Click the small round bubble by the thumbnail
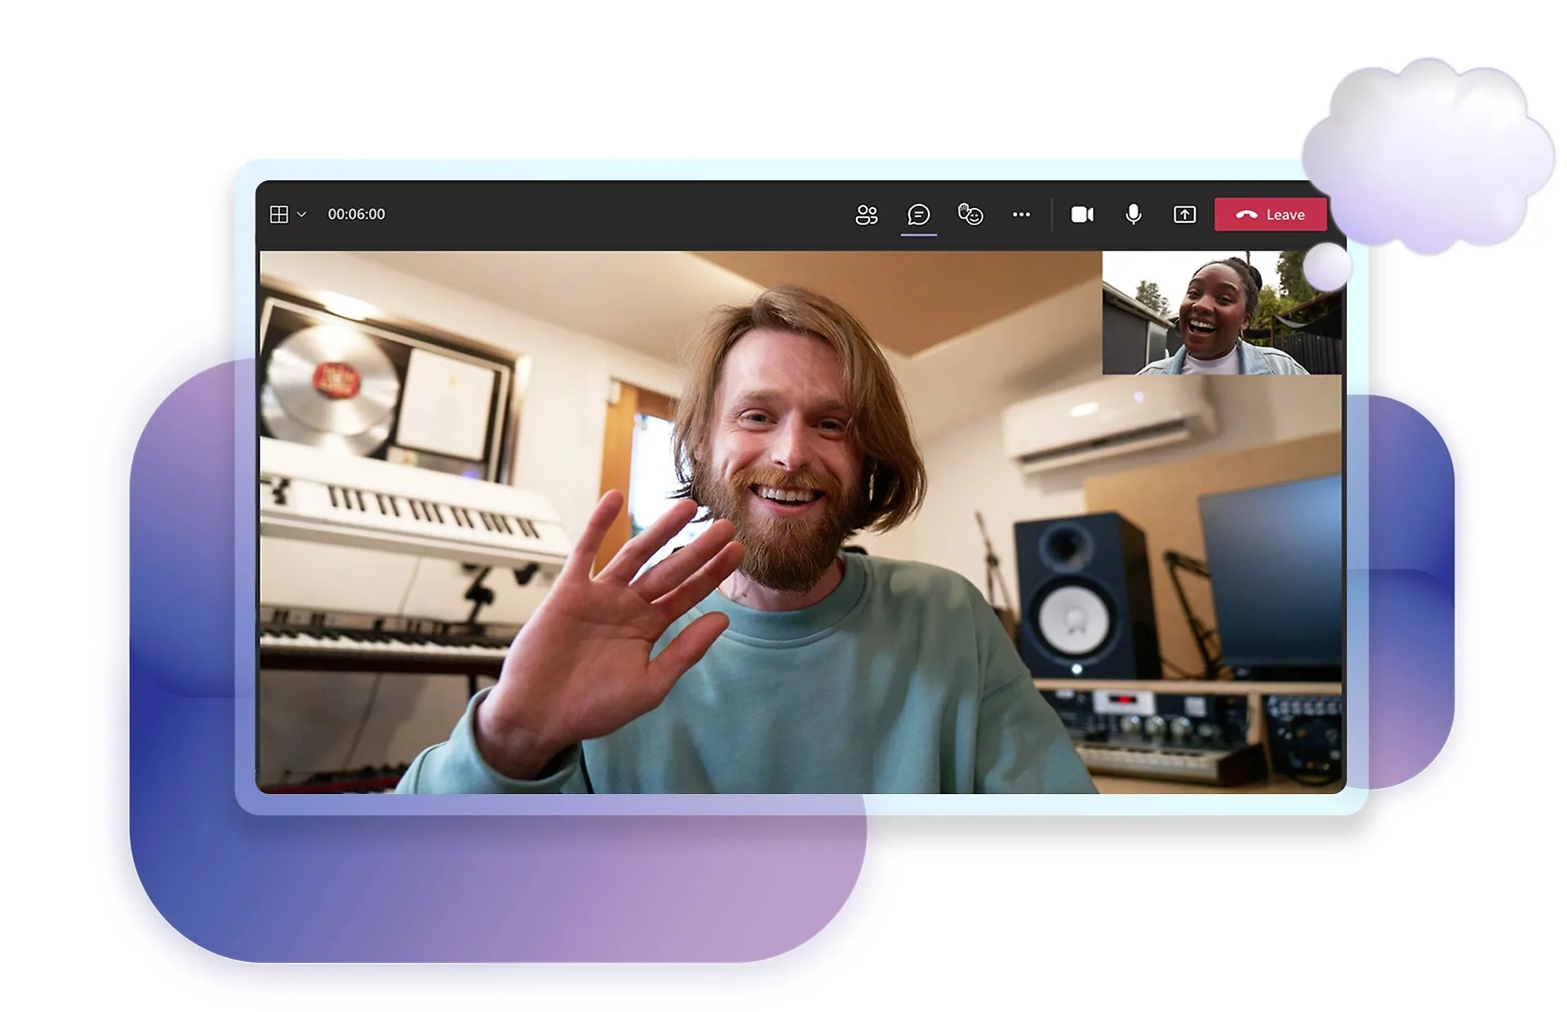The width and height of the screenshot is (1567, 1012). pyautogui.click(x=1326, y=266)
